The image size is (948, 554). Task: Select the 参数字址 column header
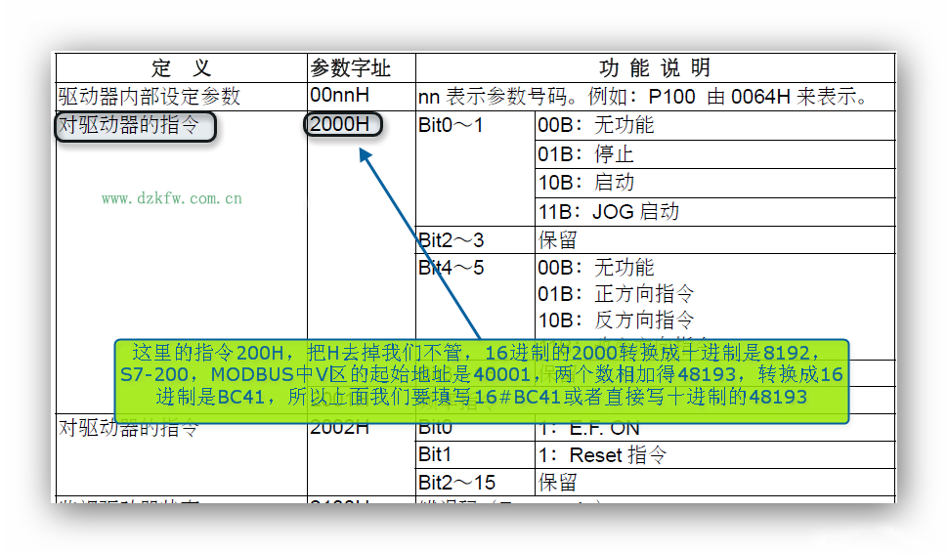[x=350, y=68]
